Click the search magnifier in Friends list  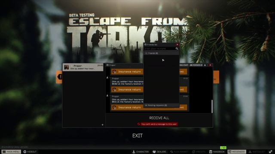point(177,48)
